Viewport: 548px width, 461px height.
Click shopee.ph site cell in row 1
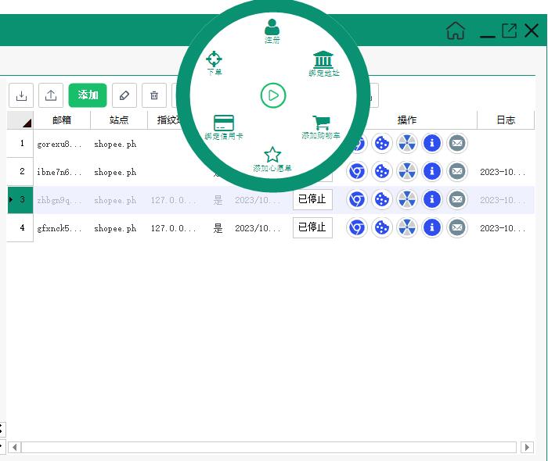[119, 144]
